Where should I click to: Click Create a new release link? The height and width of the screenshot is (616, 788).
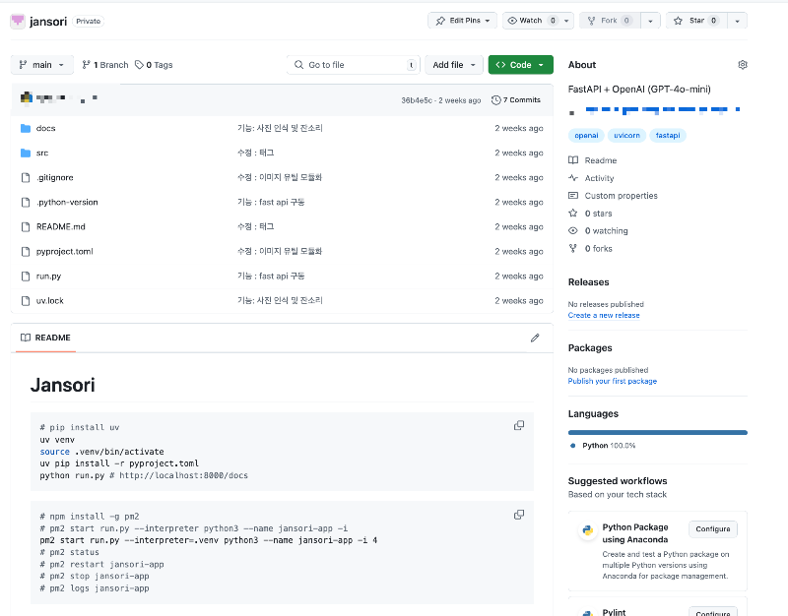pos(604,315)
